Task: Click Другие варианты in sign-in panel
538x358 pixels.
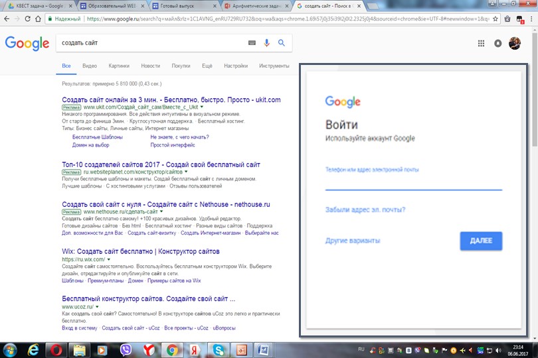Action: (353, 241)
